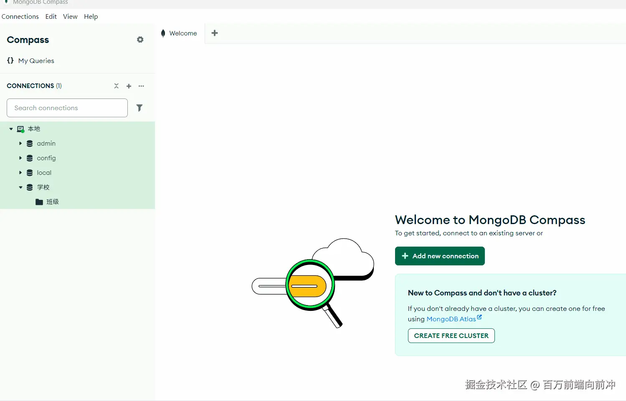
Task: Select the local database
Action: pyautogui.click(x=44, y=173)
